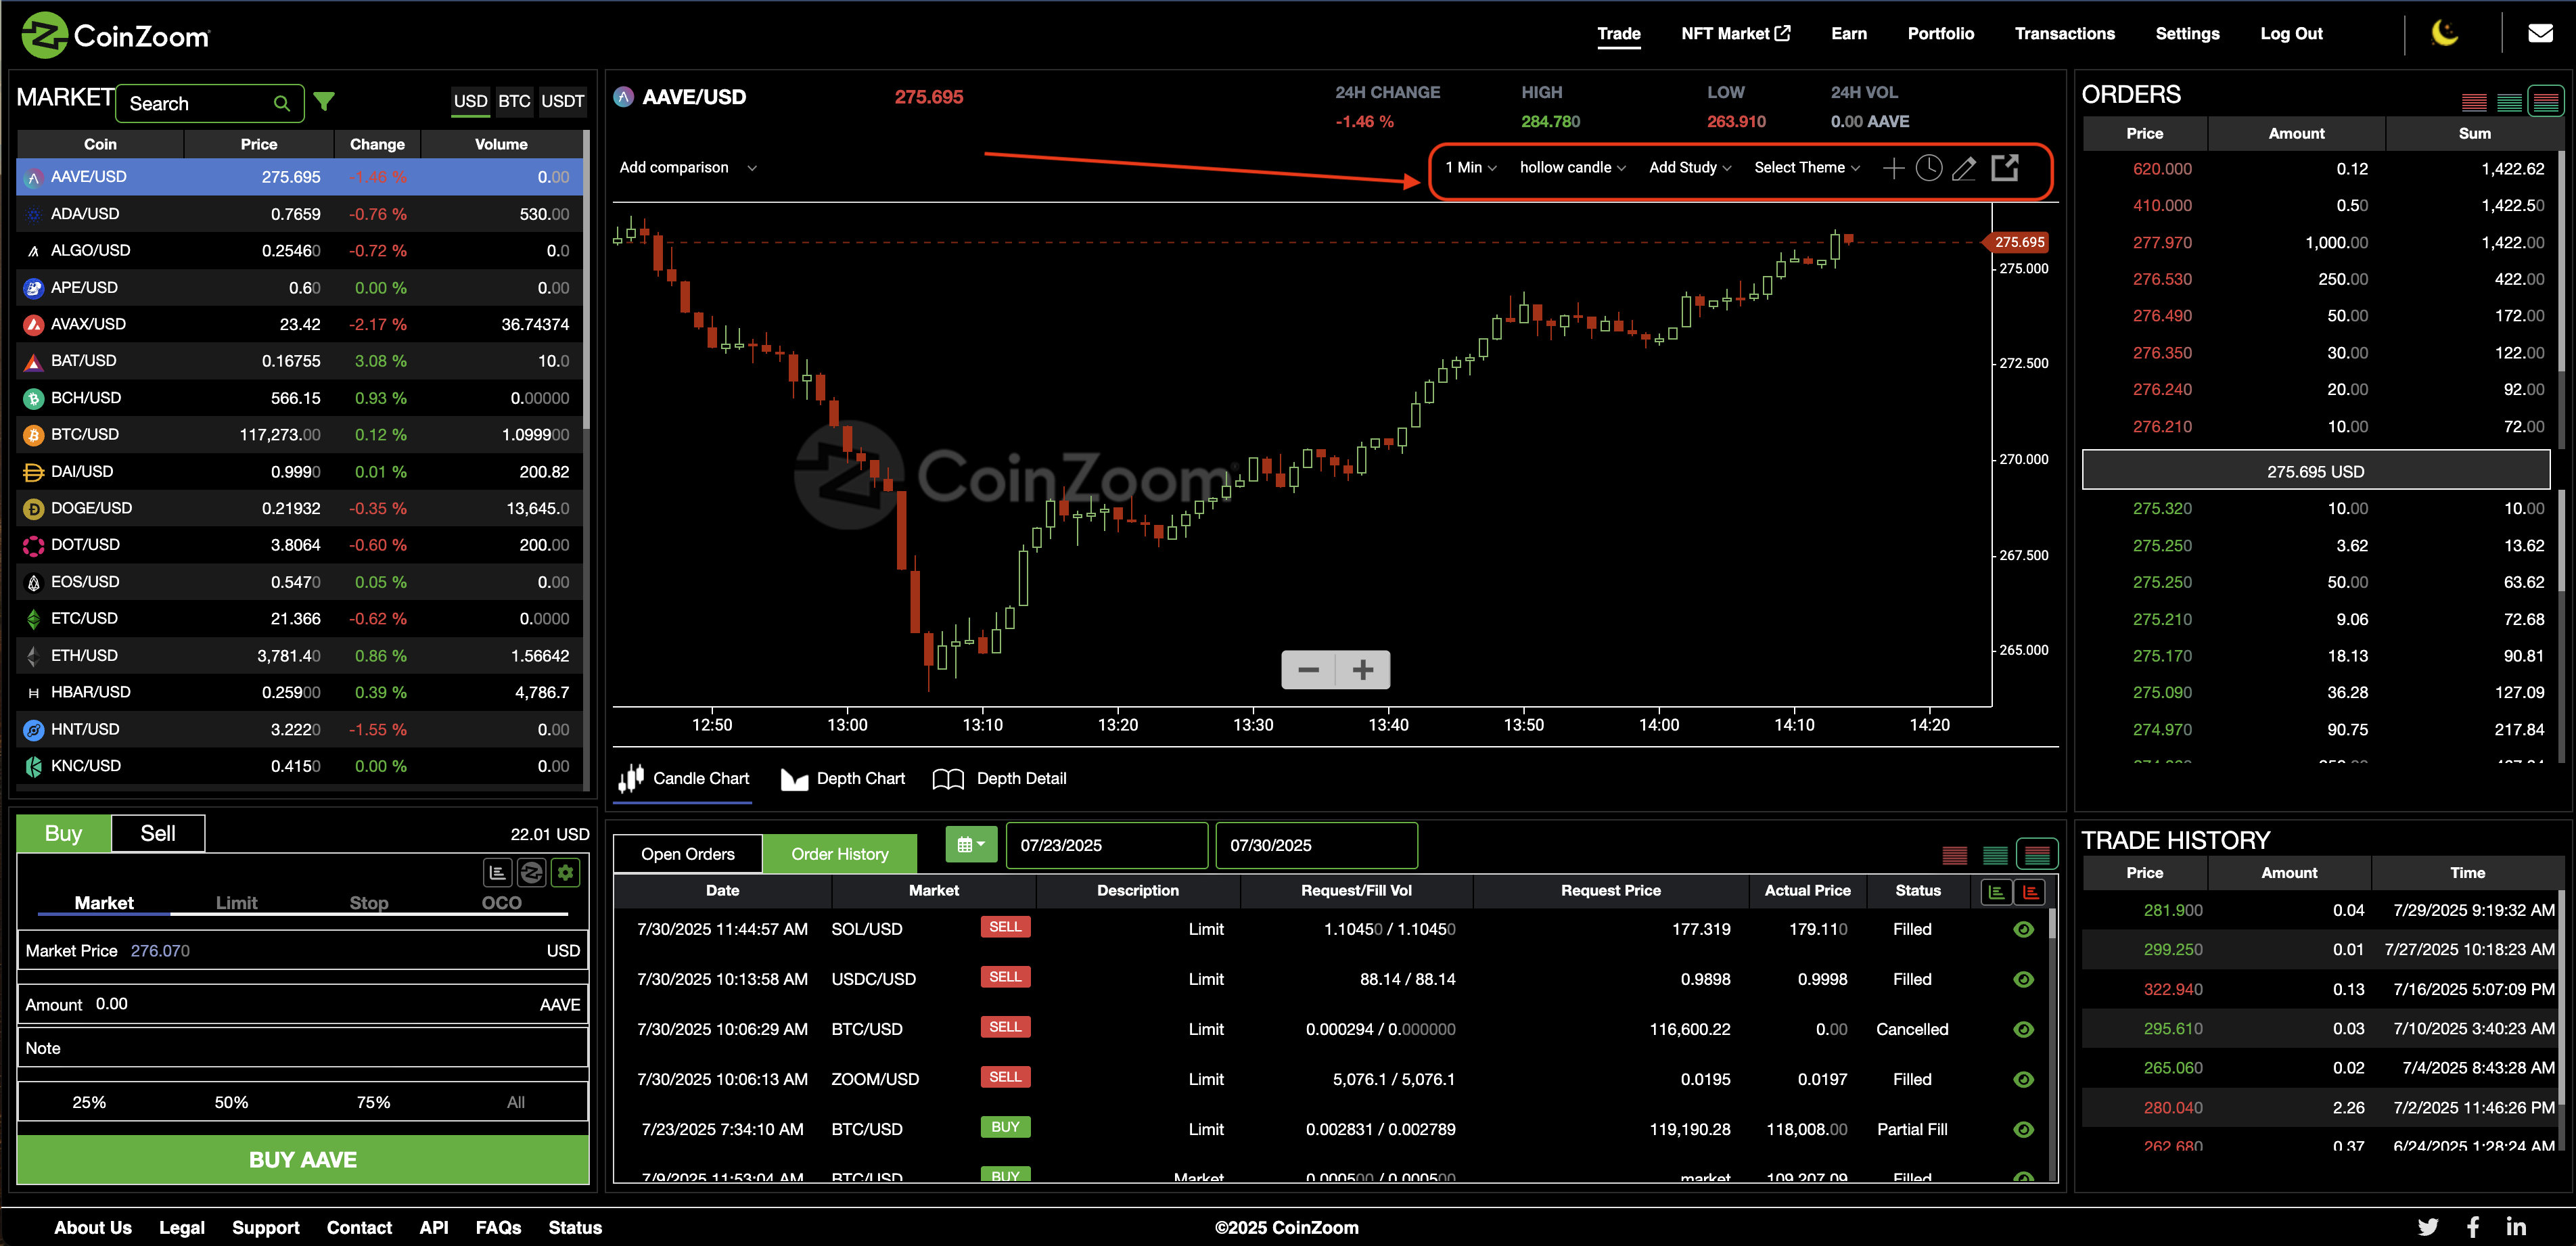Select the crosshair plus chart tool

tap(1893, 168)
